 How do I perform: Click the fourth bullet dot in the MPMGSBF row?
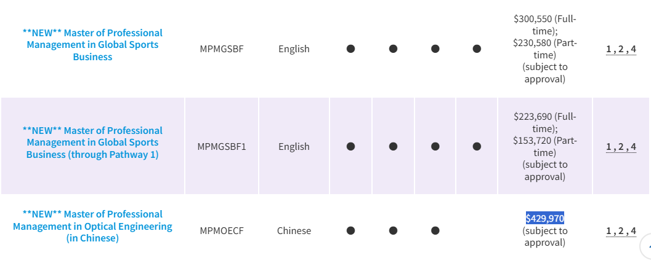point(477,49)
